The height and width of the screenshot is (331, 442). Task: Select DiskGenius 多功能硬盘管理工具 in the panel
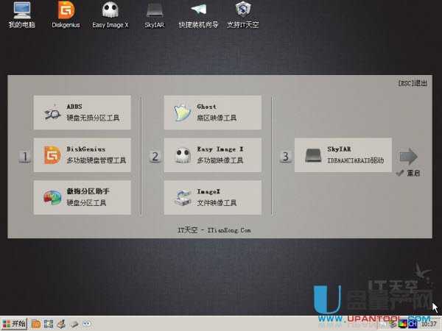click(x=82, y=155)
